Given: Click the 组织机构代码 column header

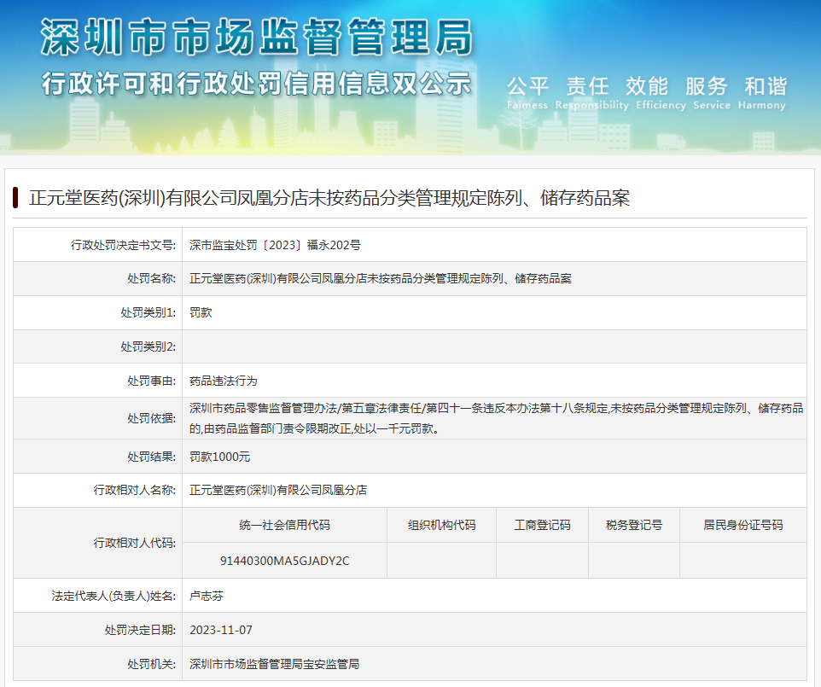Looking at the screenshot, I should tap(441, 525).
